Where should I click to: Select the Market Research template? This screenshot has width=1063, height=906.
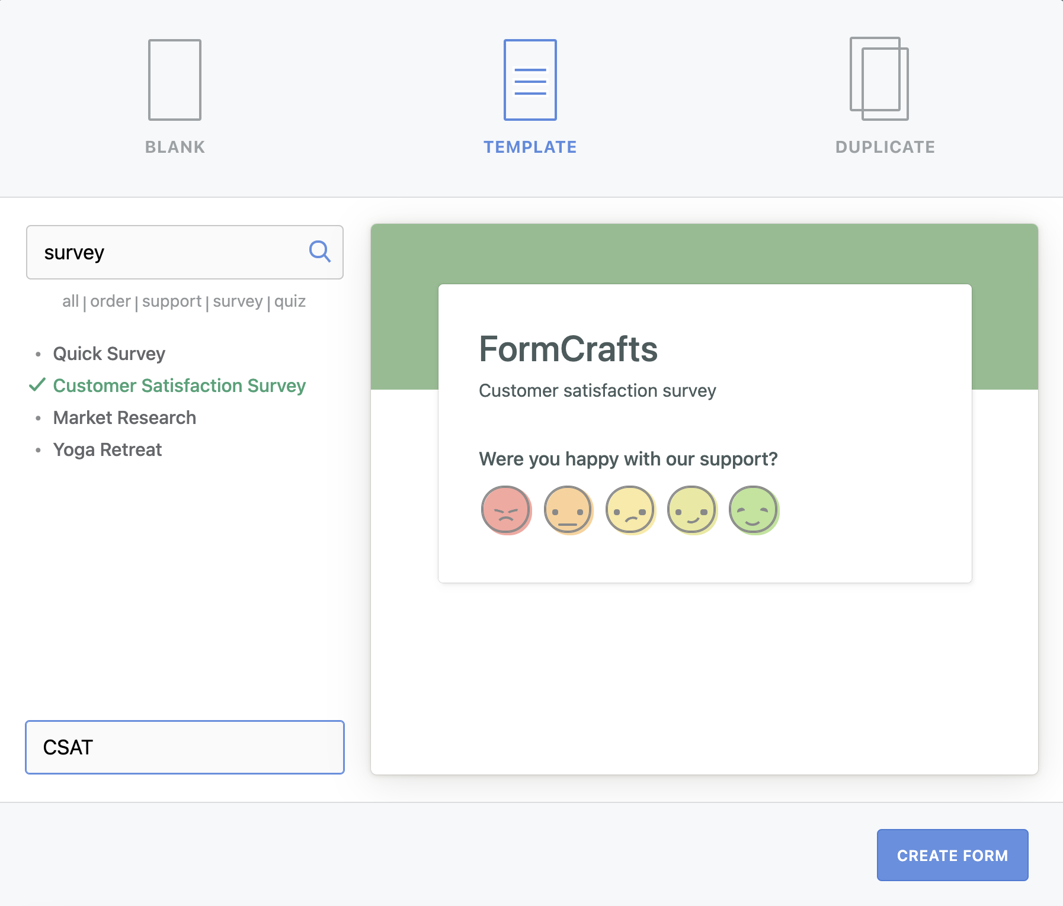(124, 417)
